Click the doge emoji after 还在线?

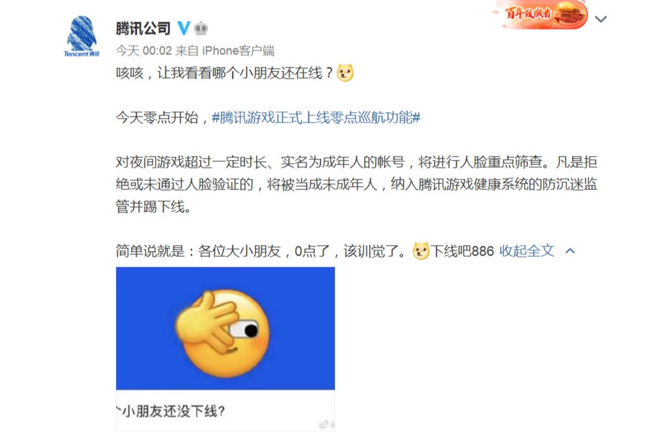(345, 72)
